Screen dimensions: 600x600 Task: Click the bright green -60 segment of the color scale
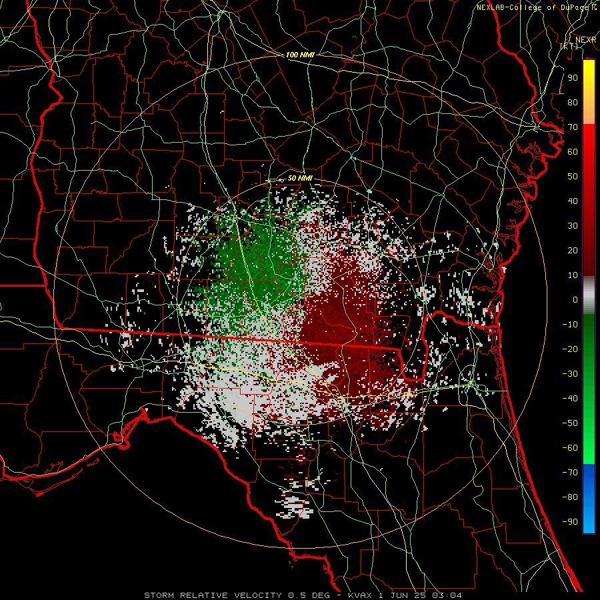[589, 448]
